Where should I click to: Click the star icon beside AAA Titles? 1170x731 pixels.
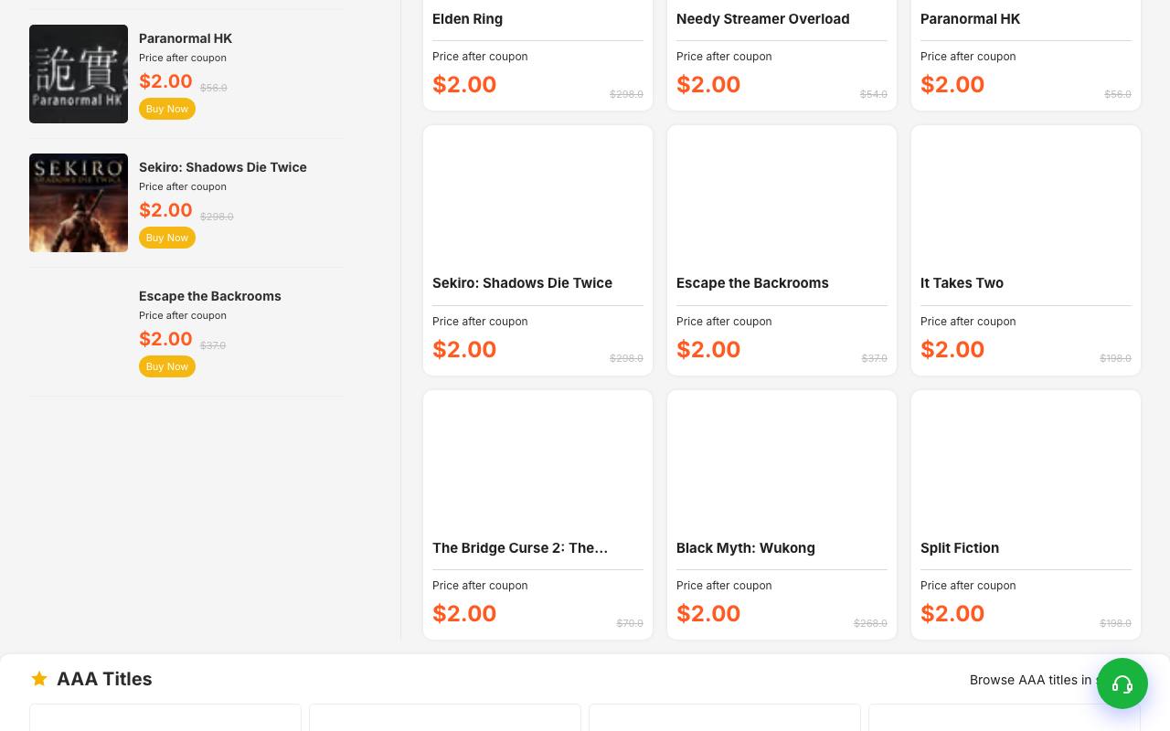point(39,679)
